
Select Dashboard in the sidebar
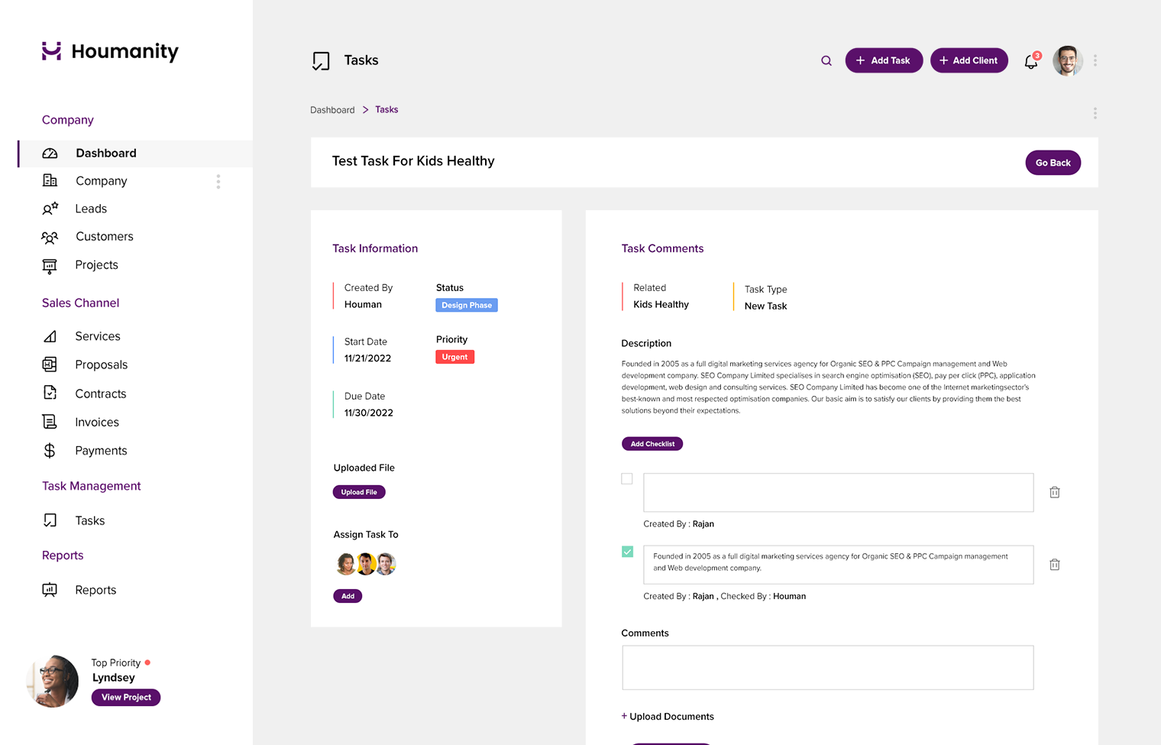pyautogui.click(x=105, y=153)
